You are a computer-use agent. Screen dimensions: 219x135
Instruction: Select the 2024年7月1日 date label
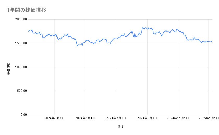pyautogui.click(x=116, y=118)
